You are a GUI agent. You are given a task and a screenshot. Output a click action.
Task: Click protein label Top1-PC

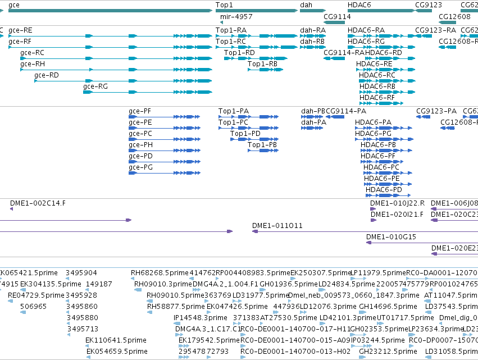point(233,122)
